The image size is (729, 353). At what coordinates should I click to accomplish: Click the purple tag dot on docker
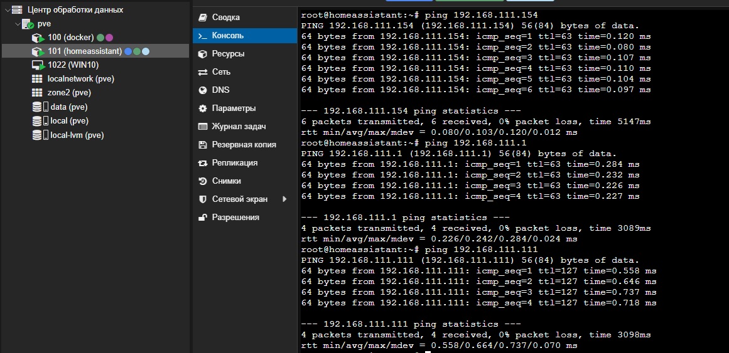[109, 38]
